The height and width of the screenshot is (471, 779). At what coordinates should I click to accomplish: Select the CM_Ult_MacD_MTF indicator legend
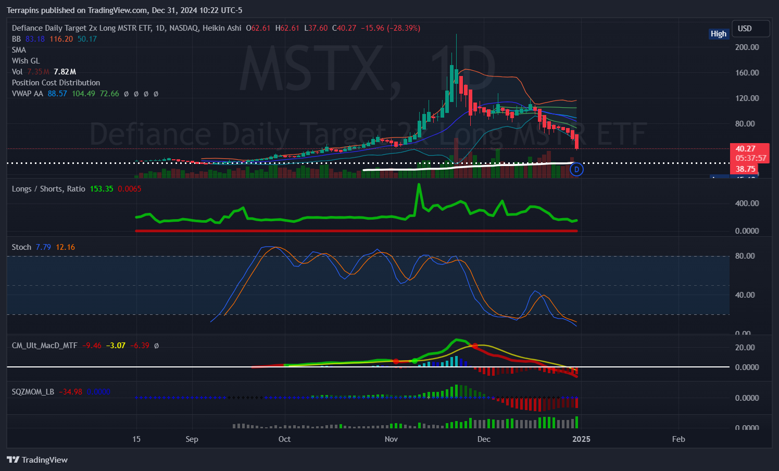tap(45, 346)
